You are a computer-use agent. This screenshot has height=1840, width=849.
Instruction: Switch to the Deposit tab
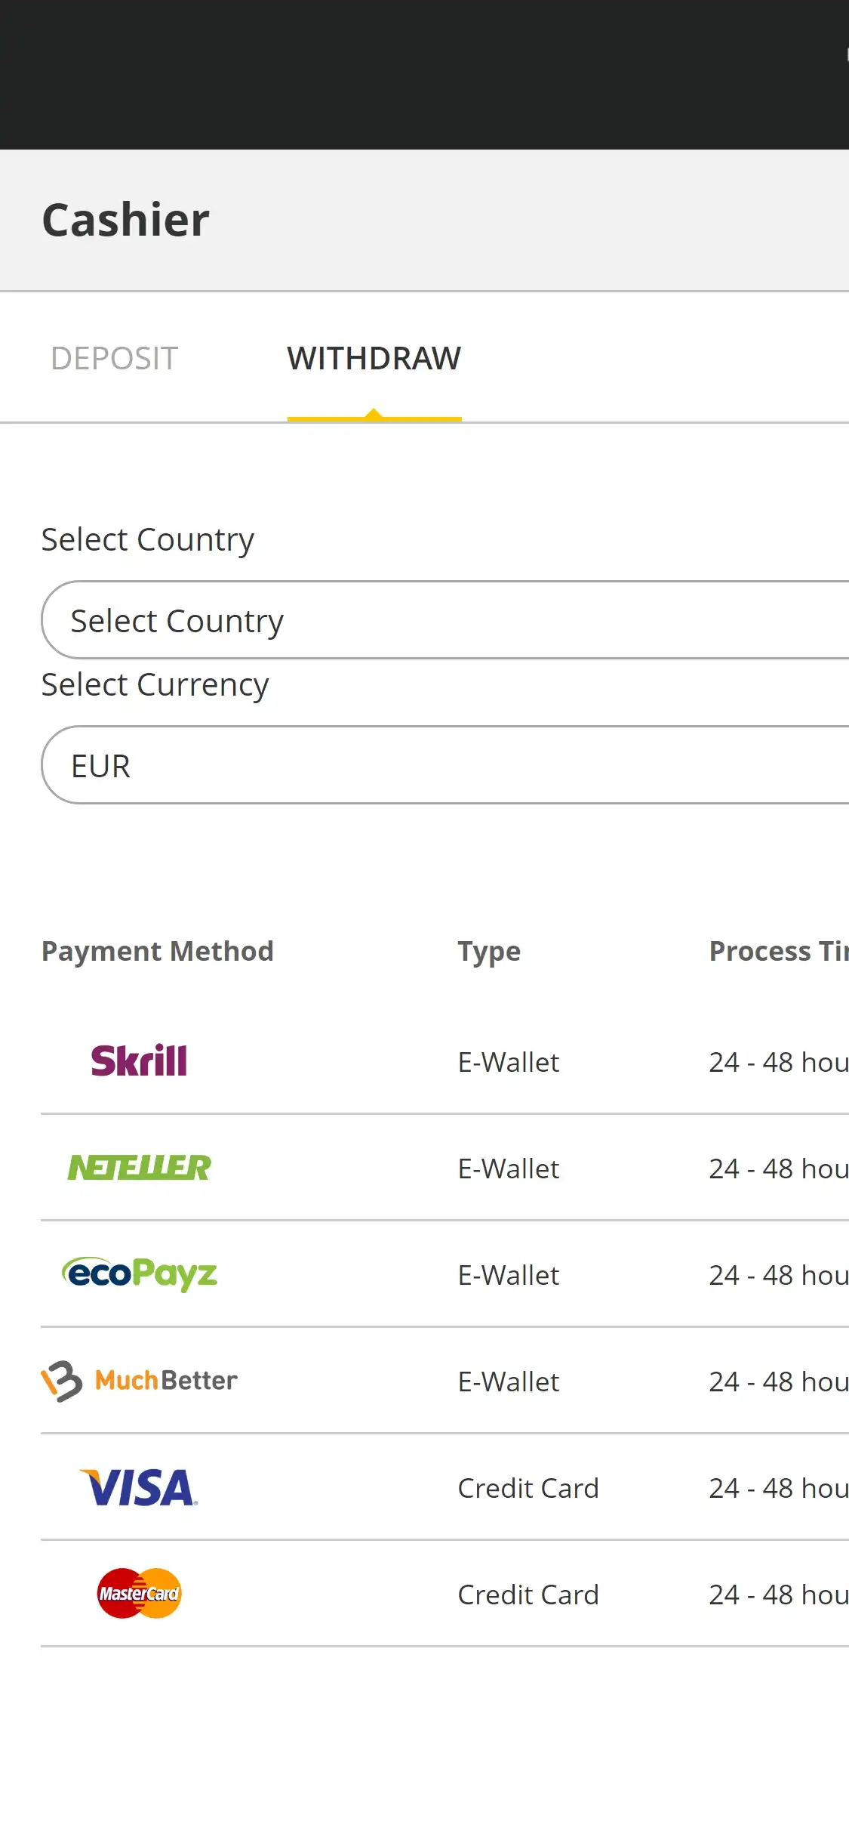click(114, 359)
